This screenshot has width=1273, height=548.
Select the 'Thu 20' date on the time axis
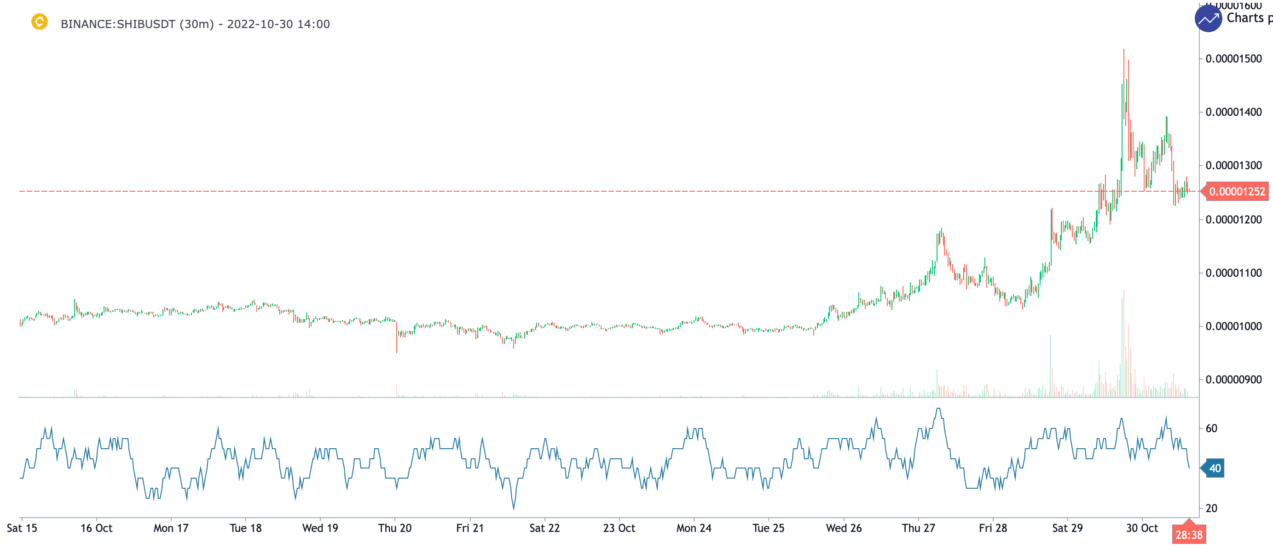[394, 528]
